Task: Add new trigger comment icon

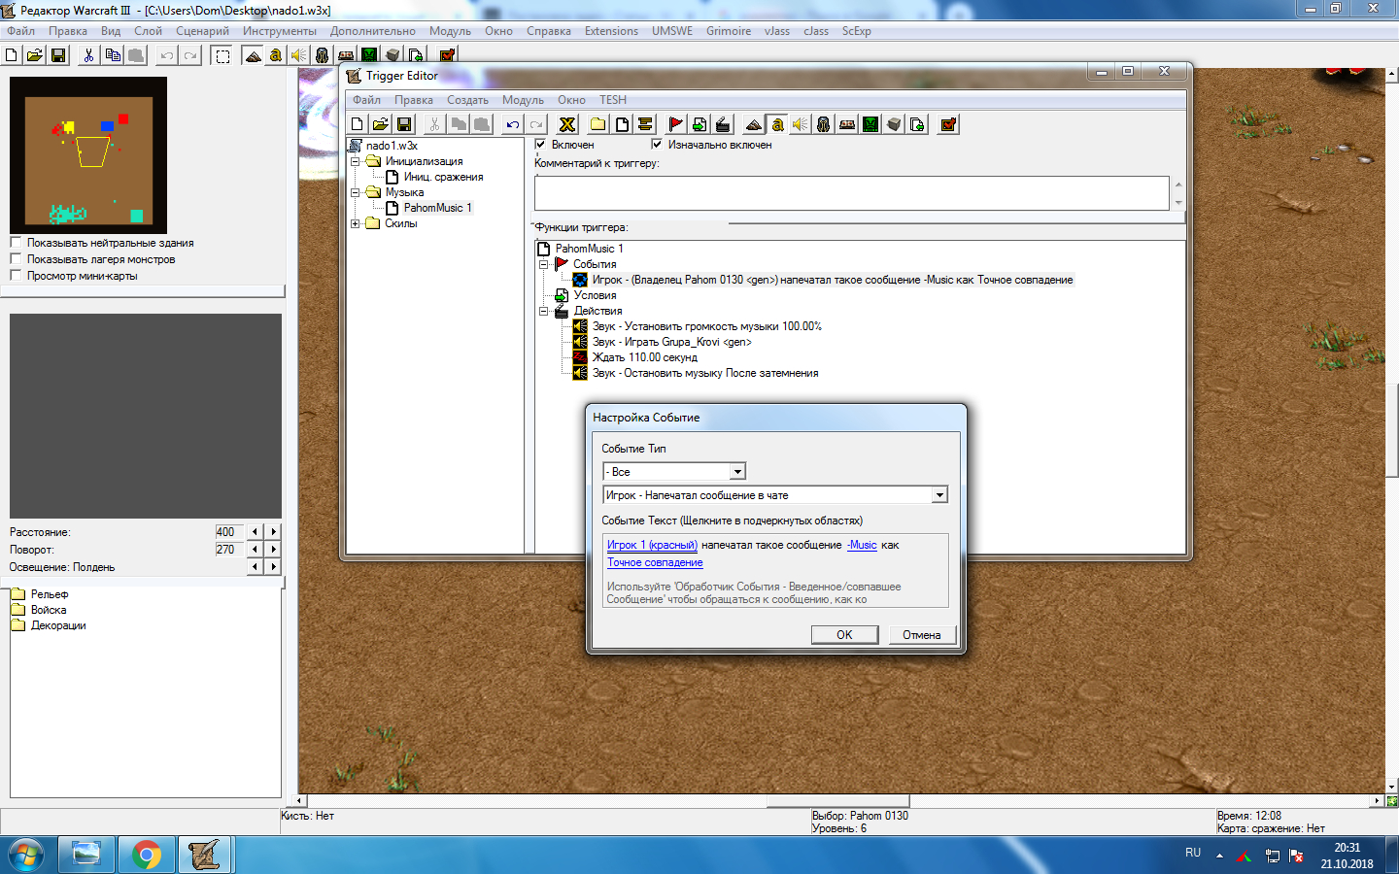Action: point(645,124)
